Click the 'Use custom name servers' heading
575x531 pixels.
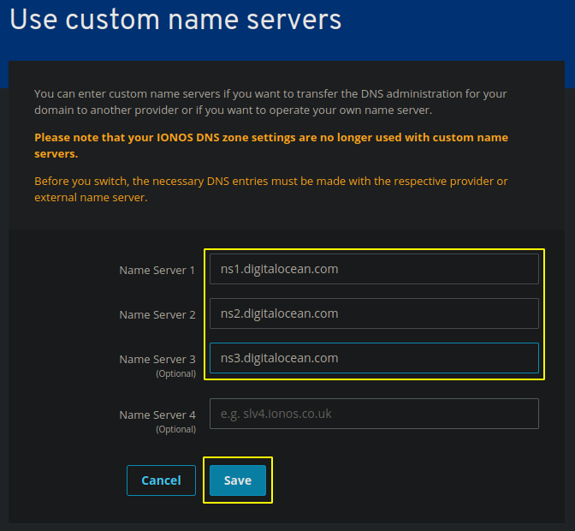(x=175, y=20)
